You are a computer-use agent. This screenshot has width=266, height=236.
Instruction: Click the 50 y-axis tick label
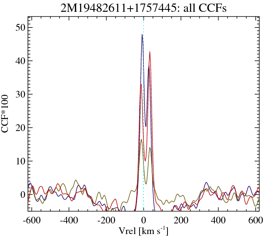point(21,27)
